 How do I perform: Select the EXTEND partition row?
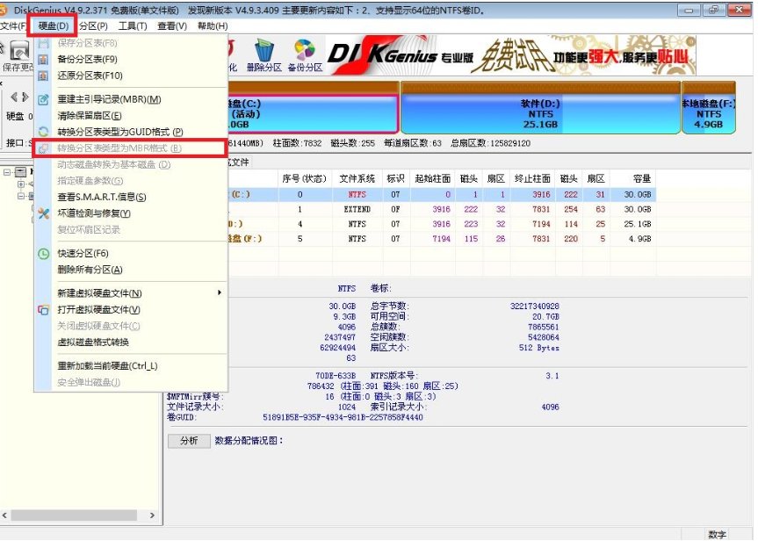[442, 210]
